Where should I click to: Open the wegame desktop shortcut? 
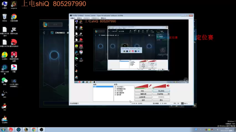(x=14, y=5)
